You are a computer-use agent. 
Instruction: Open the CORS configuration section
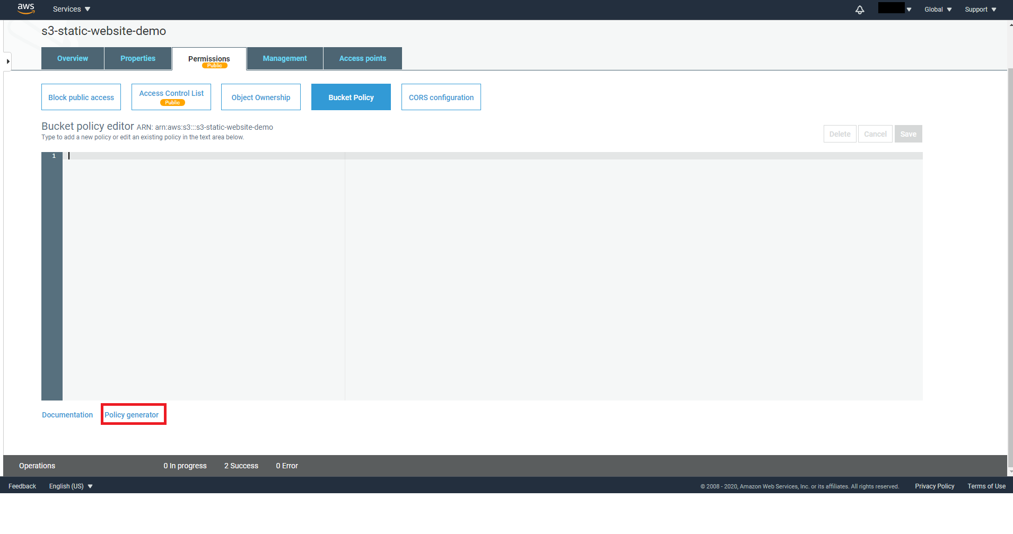[441, 97]
